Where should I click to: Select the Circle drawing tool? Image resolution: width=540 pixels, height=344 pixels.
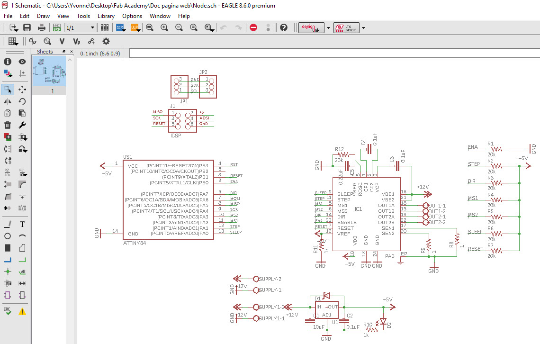coord(8,236)
